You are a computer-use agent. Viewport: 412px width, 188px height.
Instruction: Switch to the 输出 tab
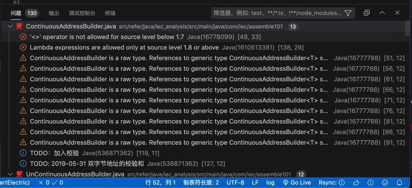pyautogui.click(x=54, y=13)
